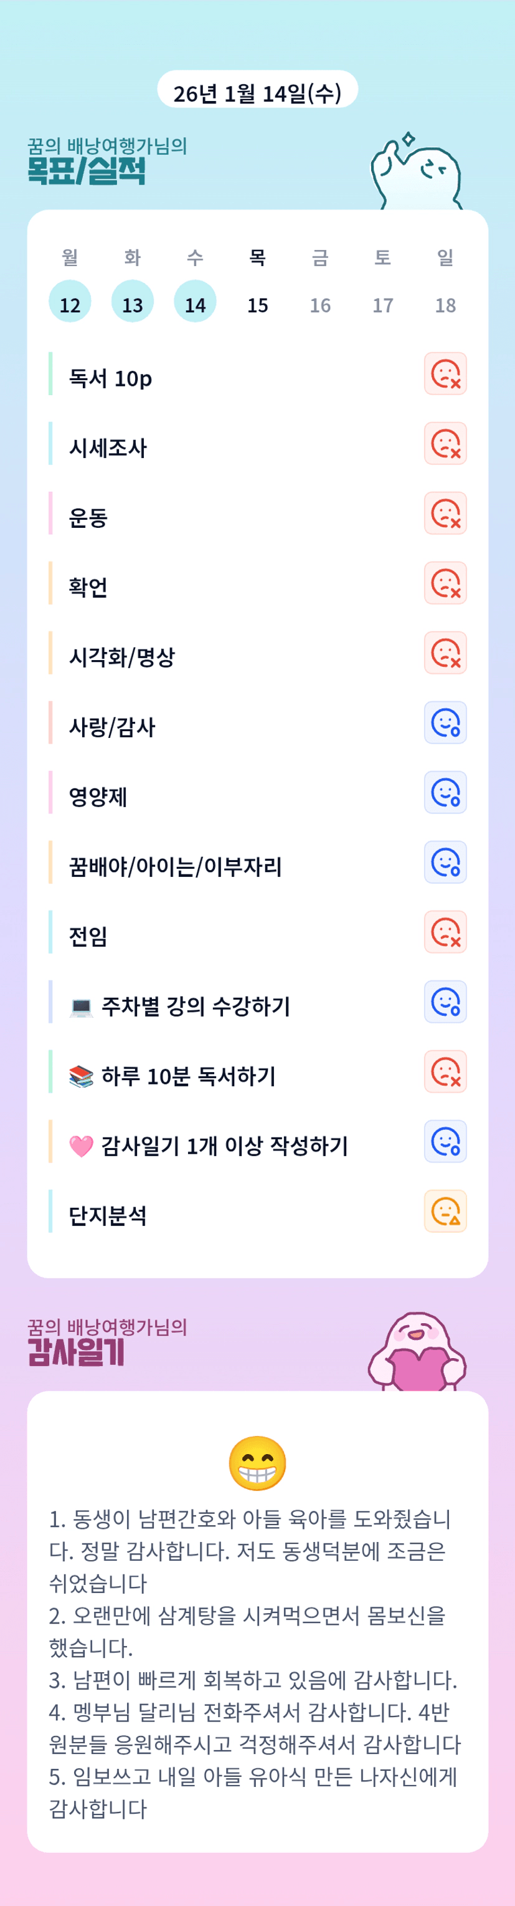Click the blue smiley icon for 사랑/감사
515x1906 pixels.
click(x=445, y=722)
